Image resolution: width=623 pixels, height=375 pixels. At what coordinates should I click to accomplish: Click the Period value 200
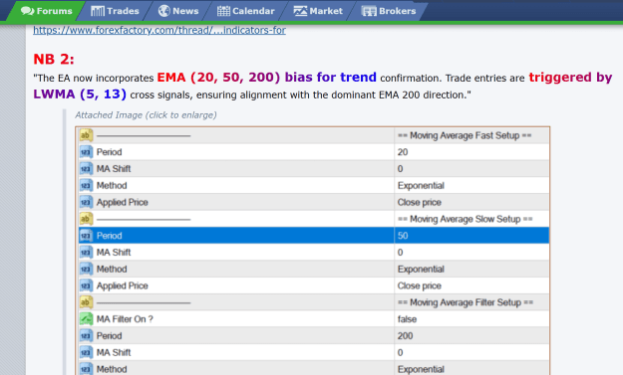405,336
